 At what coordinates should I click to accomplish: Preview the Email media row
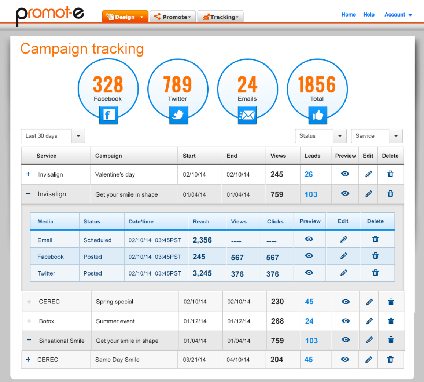pos(309,239)
